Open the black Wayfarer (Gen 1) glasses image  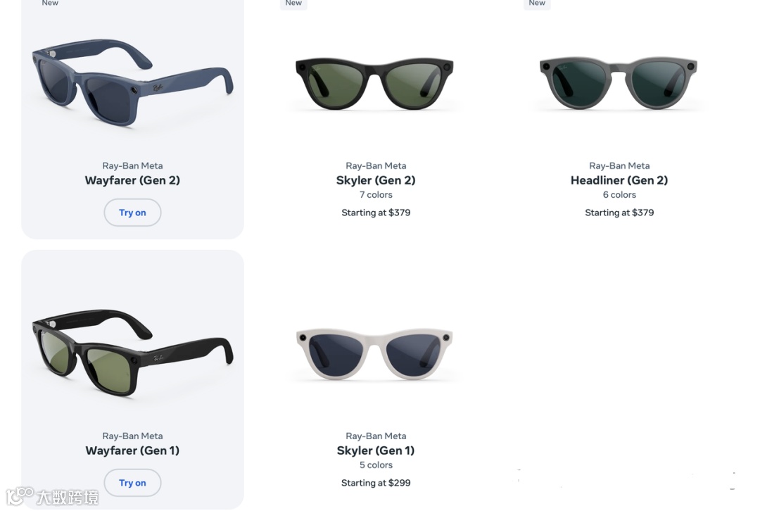click(132, 353)
